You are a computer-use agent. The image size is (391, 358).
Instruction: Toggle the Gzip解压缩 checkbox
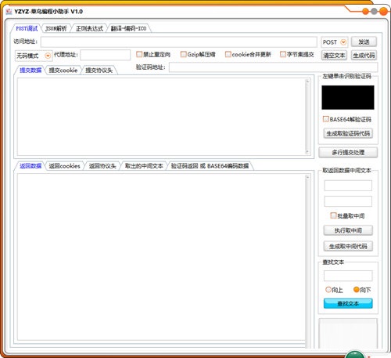click(183, 54)
